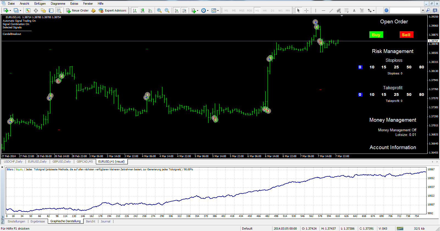This screenshot has height=231, width=440.
Task: Select the M15 timeframe
Action: click(x=242, y=10)
